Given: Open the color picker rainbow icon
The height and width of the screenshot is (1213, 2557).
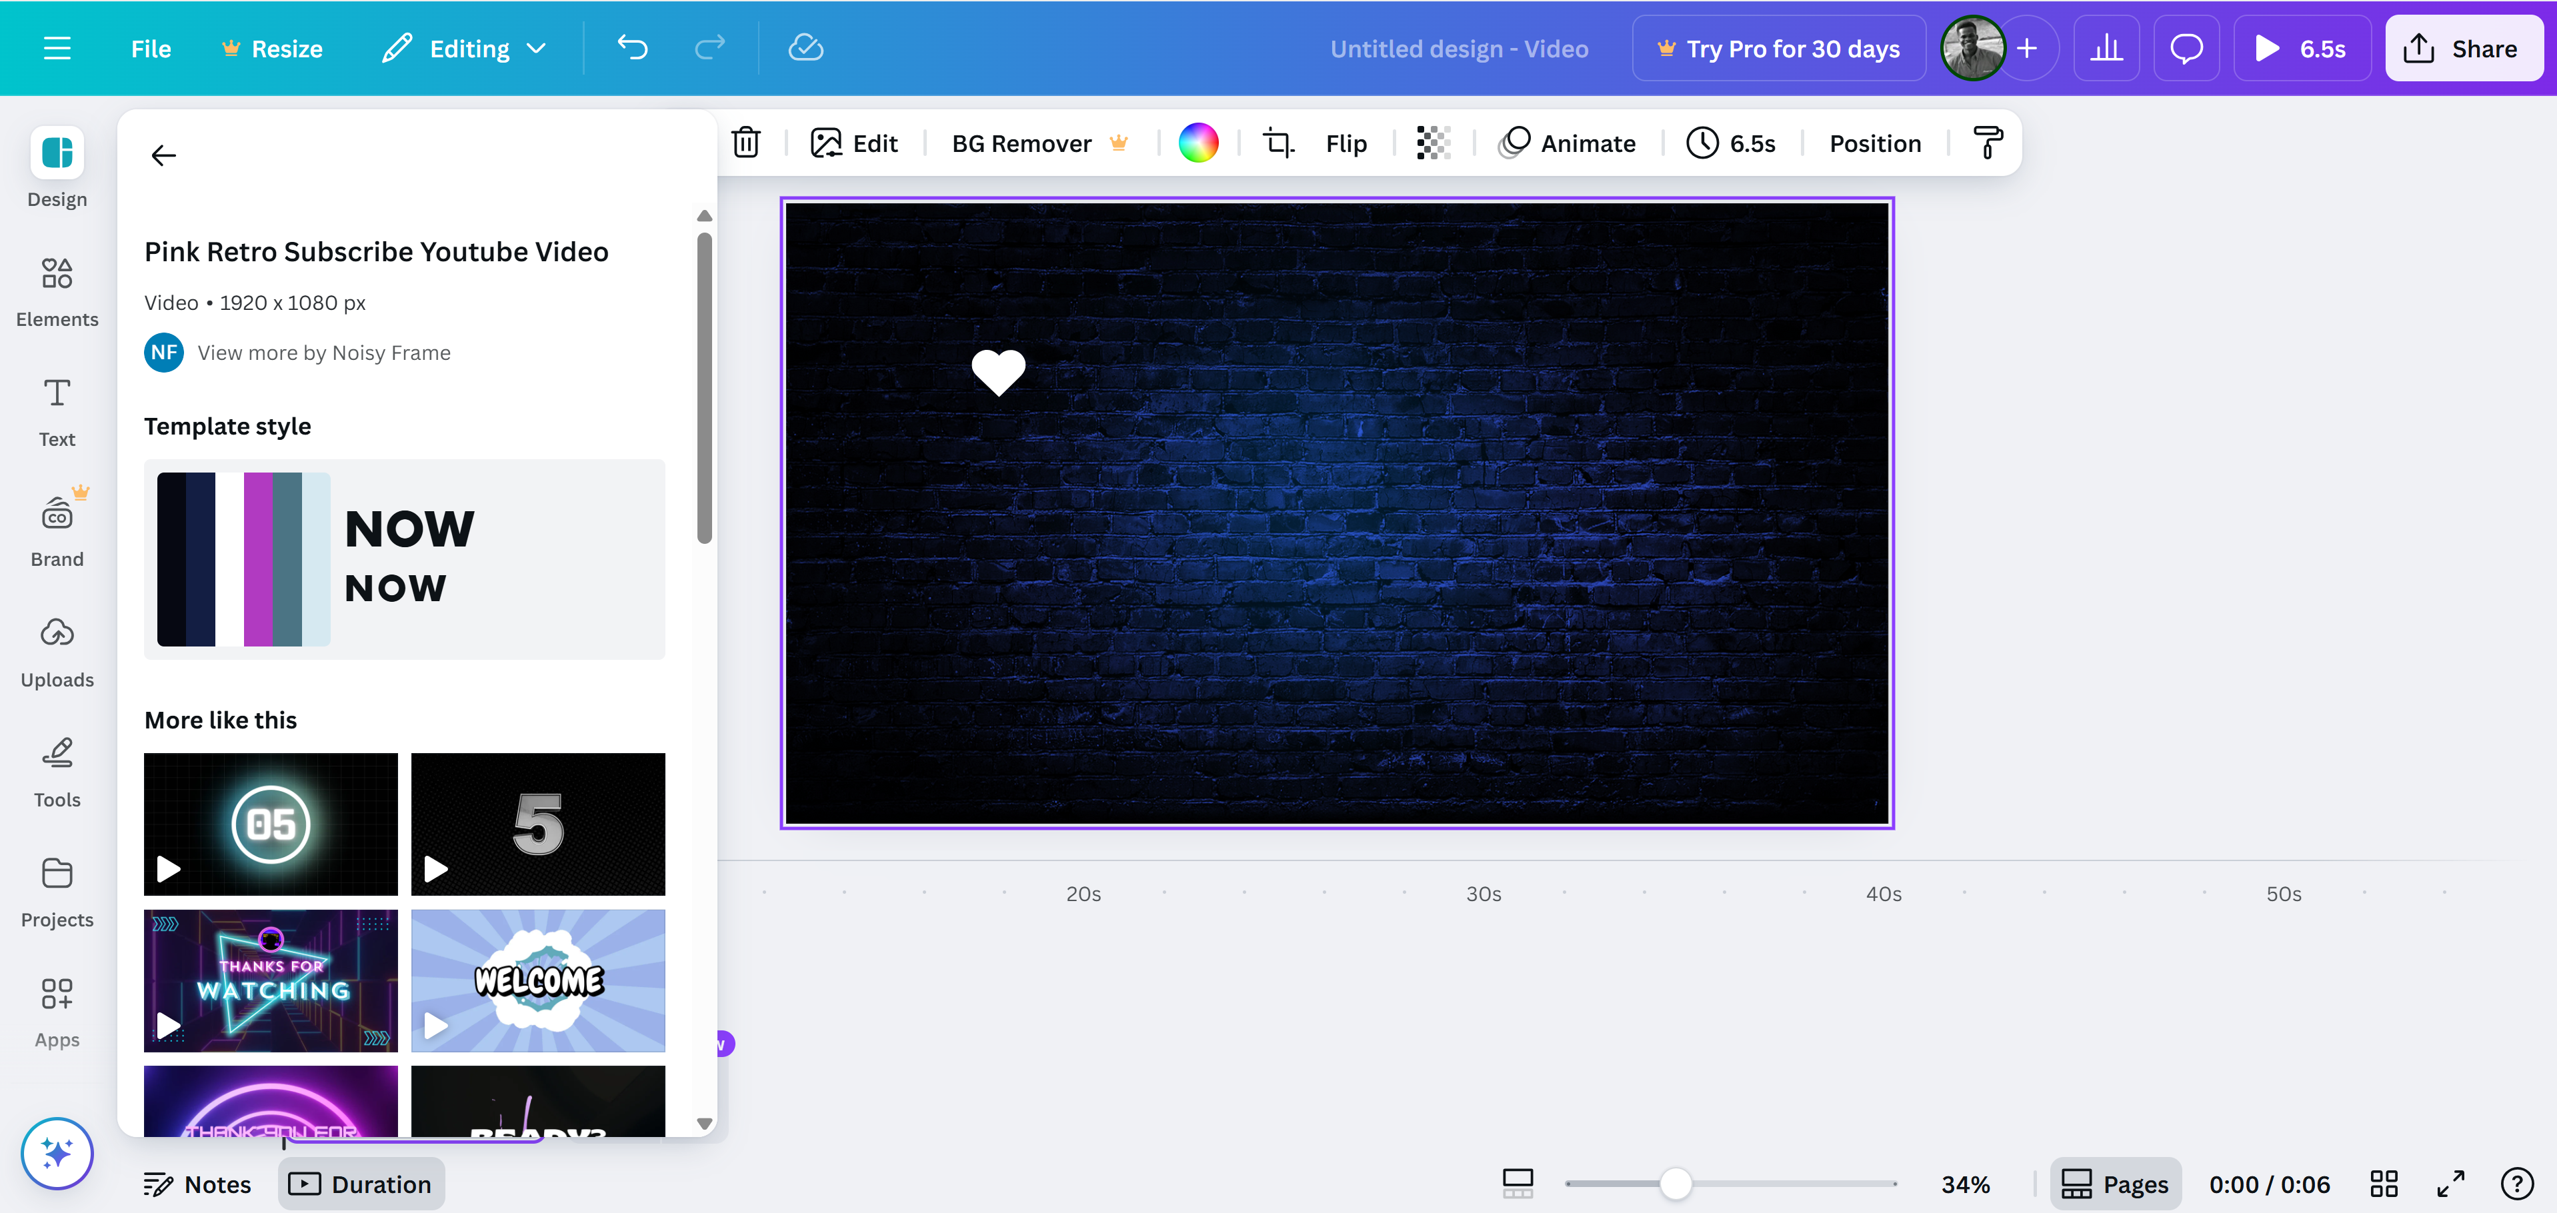Looking at the screenshot, I should [x=1198, y=143].
